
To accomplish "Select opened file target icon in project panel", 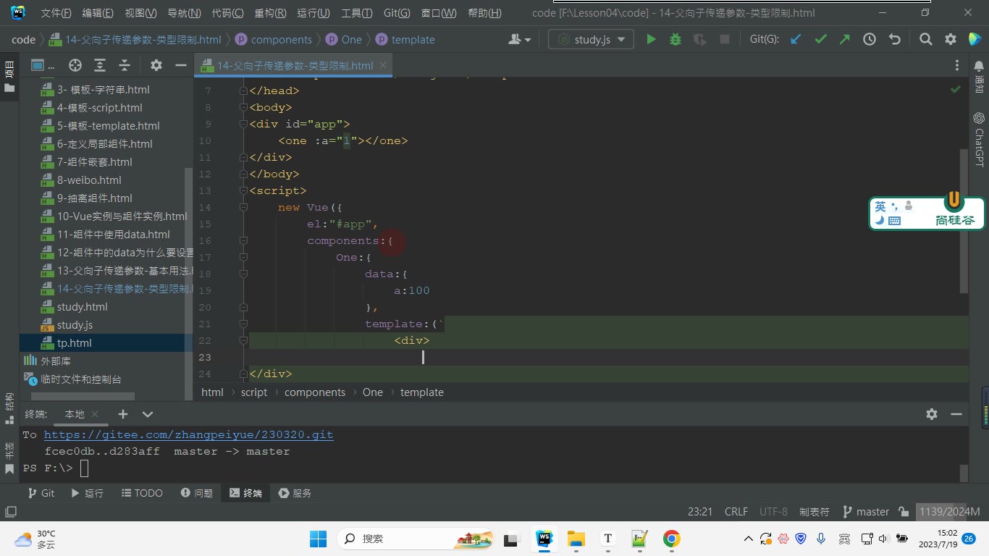I will click(x=75, y=65).
